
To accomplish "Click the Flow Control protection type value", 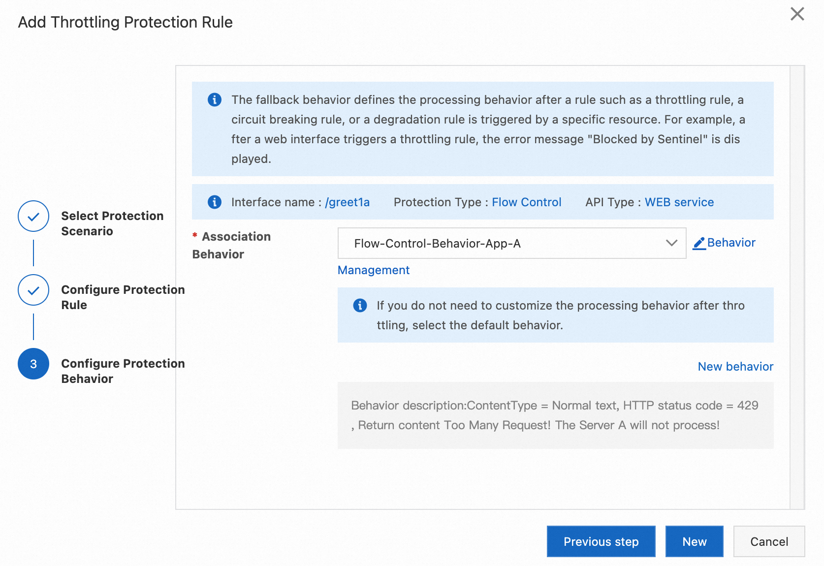I will [527, 202].
